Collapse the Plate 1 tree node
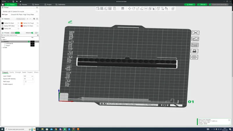The width and height of the screenshot is (233, 131). pyautogui.click(x=2, y=40)
